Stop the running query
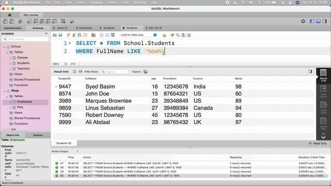Image resolution: width=331 pixels, height=186 pixels. tap(85, 35)
